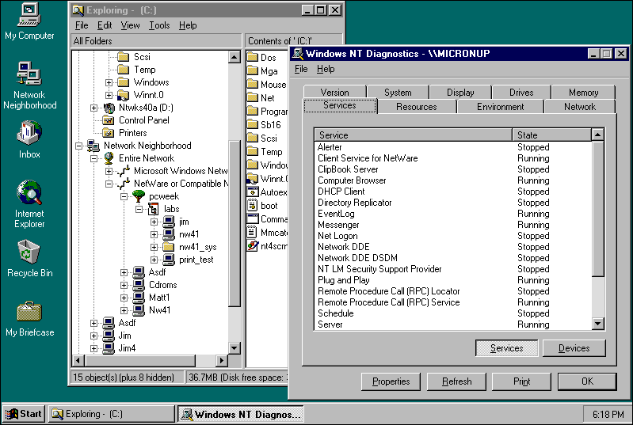
Task: Select nw41_sys folder icon in tree
Action: pos(169,247)
